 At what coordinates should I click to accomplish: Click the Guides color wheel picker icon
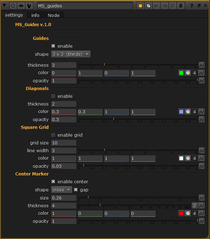click(188, 73)
